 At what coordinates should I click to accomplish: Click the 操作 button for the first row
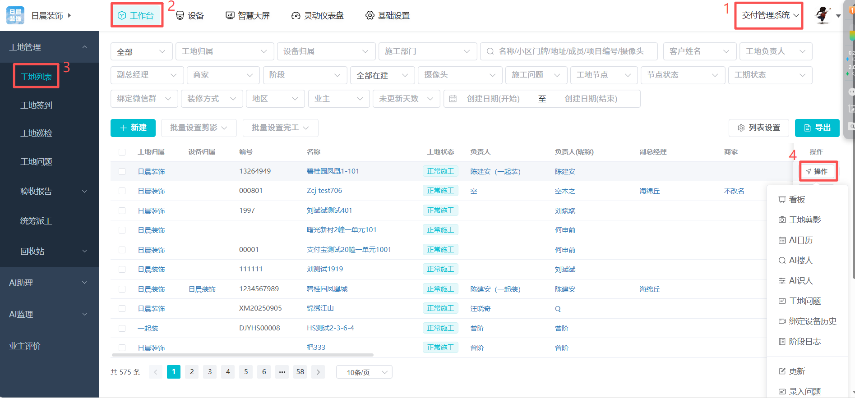[x=817, y=171]
